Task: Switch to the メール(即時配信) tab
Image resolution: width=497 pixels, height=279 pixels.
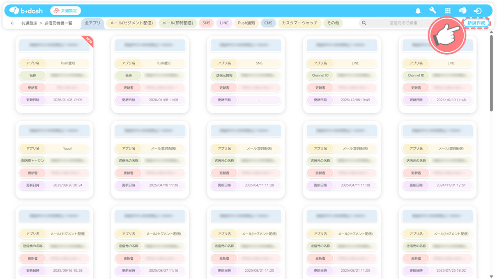Action: pos(177,23)
